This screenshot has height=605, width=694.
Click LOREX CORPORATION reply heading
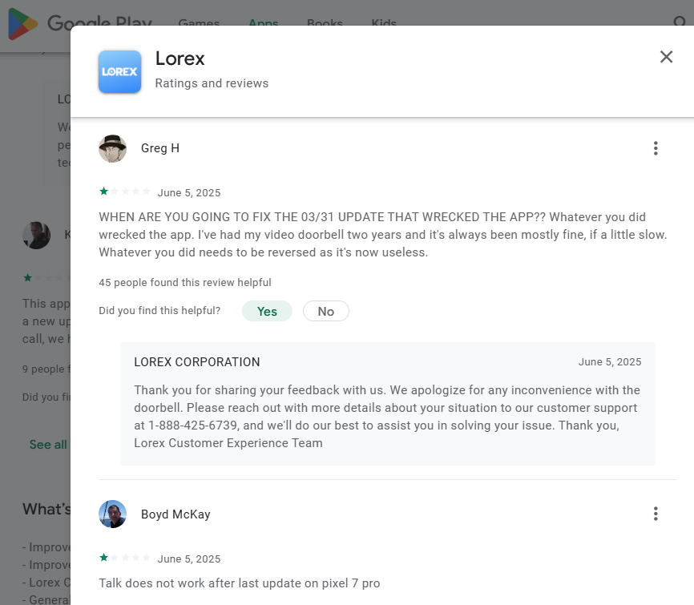tap(197, 362)
